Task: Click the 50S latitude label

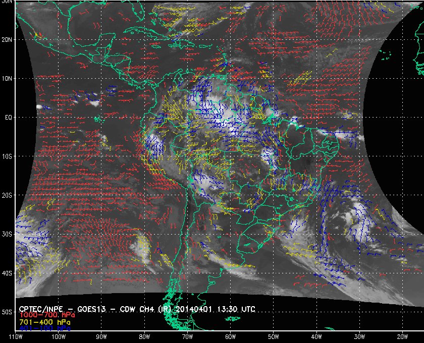Action: (7, 312)
